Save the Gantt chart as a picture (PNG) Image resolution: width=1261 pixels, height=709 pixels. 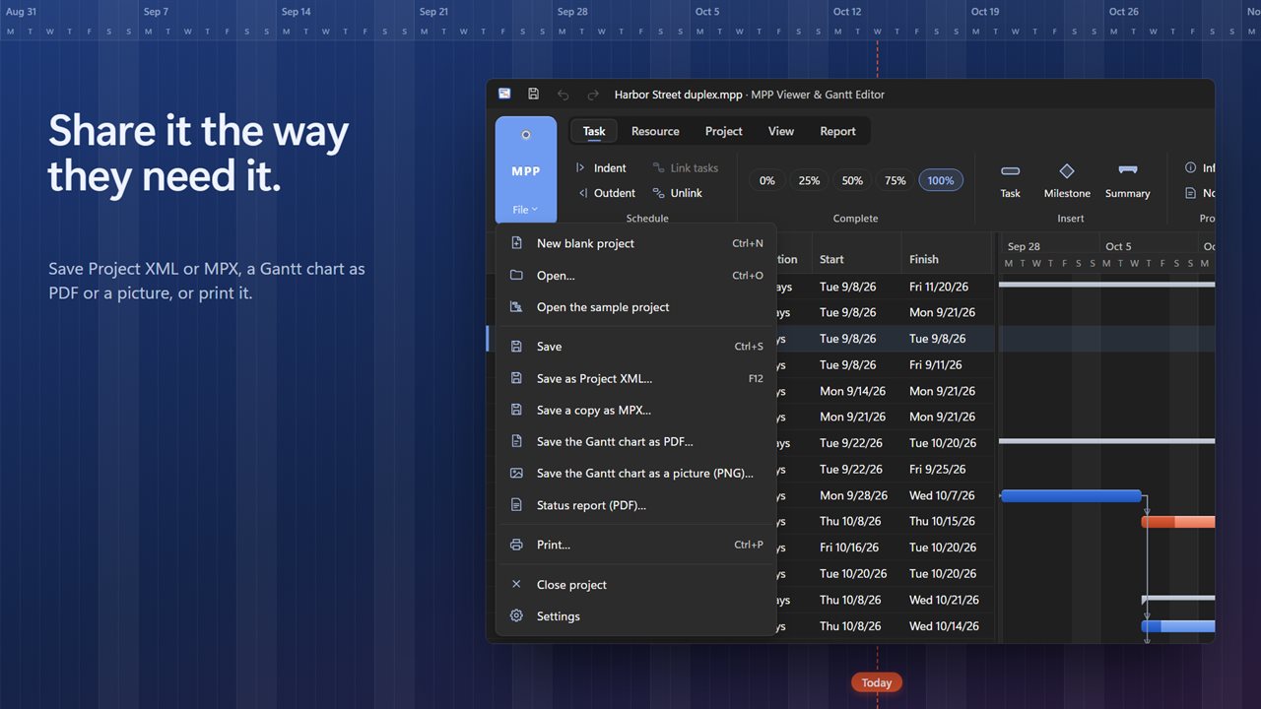[x=635, y=473]
